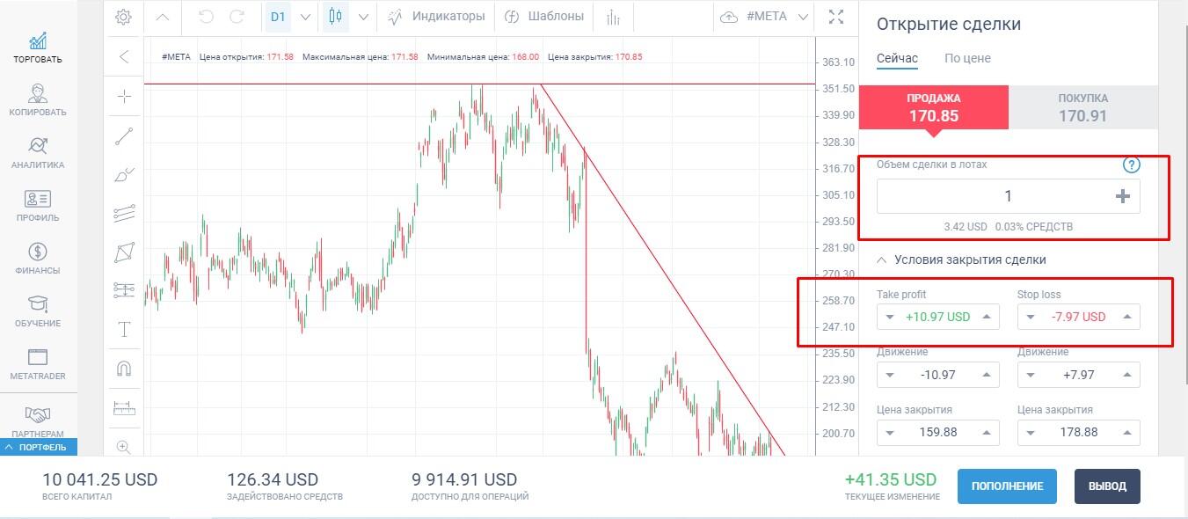Click the Deposit (Пополнение) button

[1007, 486]
